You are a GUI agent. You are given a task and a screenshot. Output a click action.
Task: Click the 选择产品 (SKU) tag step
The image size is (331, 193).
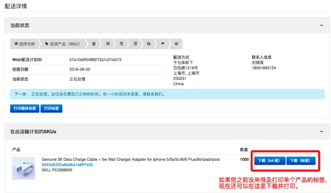coord(63,44)
